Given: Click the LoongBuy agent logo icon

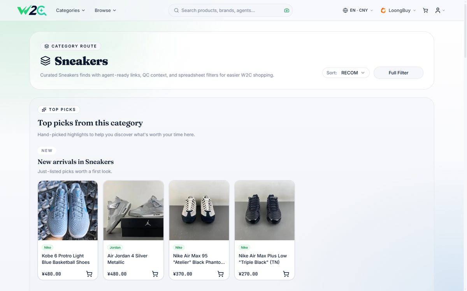Looking at the screenshot, I should click(383, 10).
